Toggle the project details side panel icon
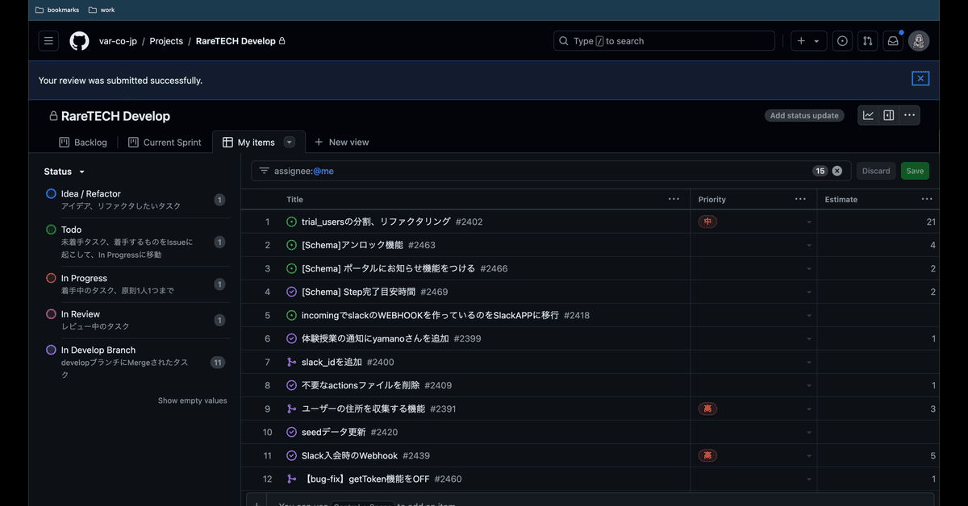The height and width of the screenshot is (506, 968). (x=889, y=115)
